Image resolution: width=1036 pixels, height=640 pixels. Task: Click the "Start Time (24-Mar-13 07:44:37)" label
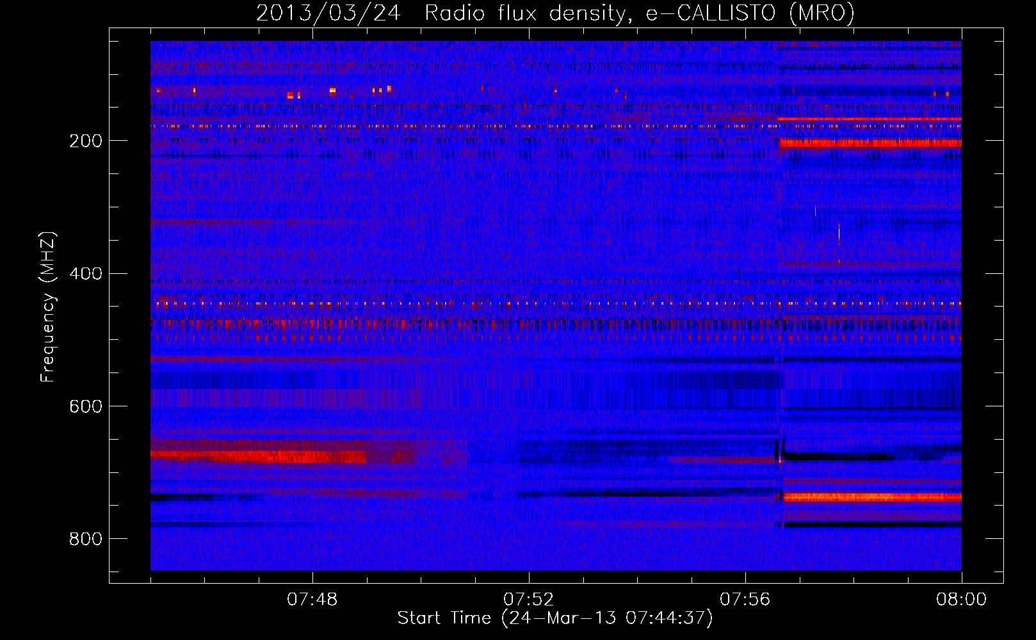click(x=555, y=618)
